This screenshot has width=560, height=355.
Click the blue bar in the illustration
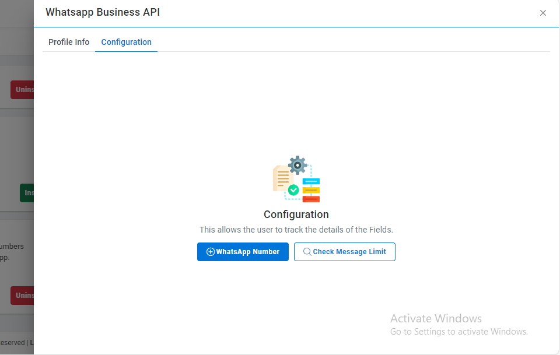click(310, 181)
